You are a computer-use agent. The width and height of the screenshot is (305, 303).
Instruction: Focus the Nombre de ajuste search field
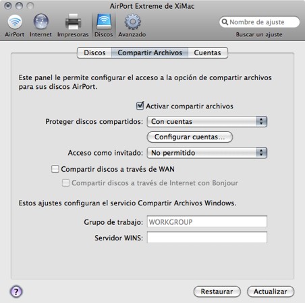tap(260, 22)
